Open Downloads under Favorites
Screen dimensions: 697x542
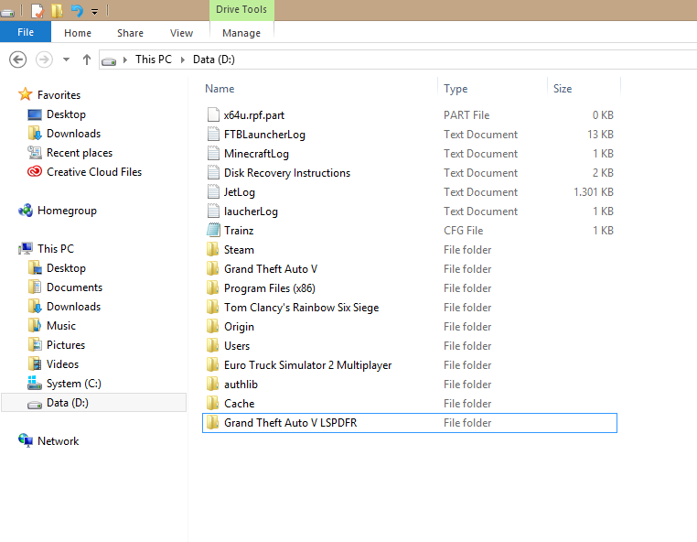(73, 134)
